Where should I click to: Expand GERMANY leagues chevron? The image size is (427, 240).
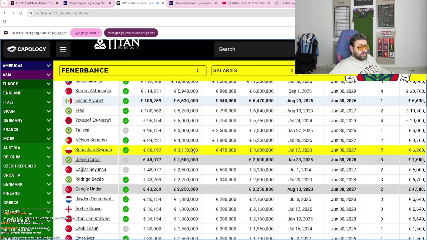49,120
